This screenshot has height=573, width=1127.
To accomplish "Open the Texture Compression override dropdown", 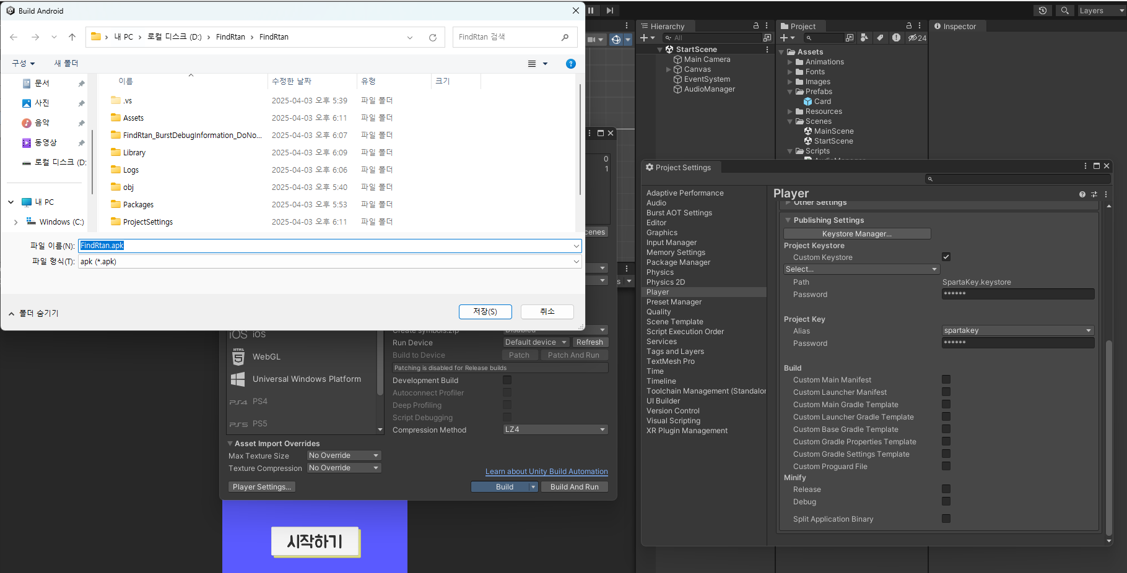I will pos(344,468).
